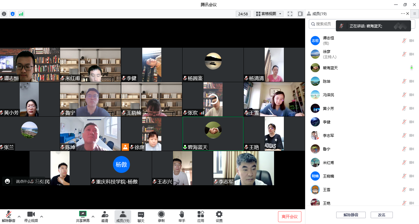Click the 正在讲话: 碧海蓝天 speaking indicator
The image size is (419, 224).
(373, 26)
